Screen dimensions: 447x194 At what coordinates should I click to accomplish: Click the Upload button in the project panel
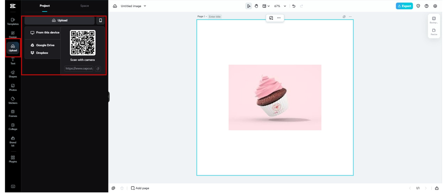coord(59,21)
